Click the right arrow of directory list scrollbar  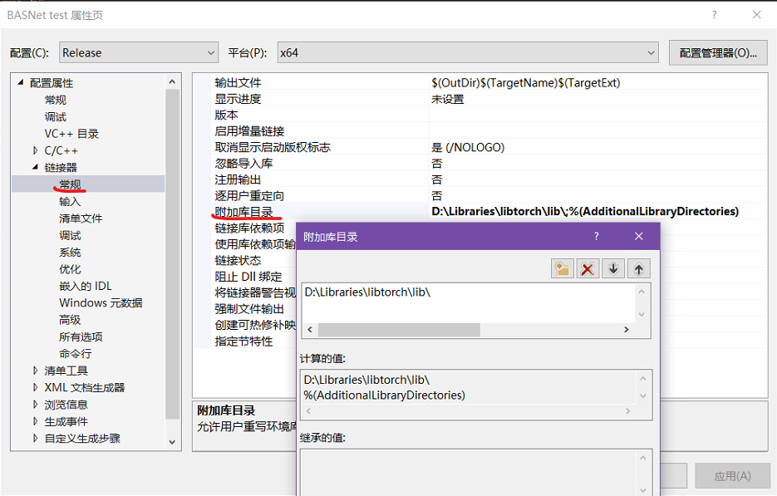(627, 330)
